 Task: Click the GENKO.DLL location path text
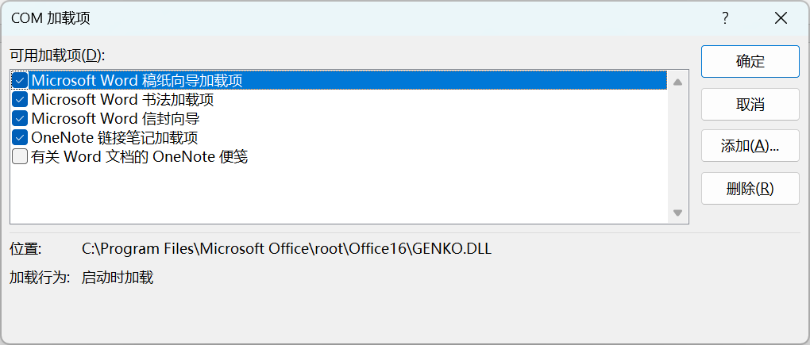pyautogui.click(x=287, y=248)
